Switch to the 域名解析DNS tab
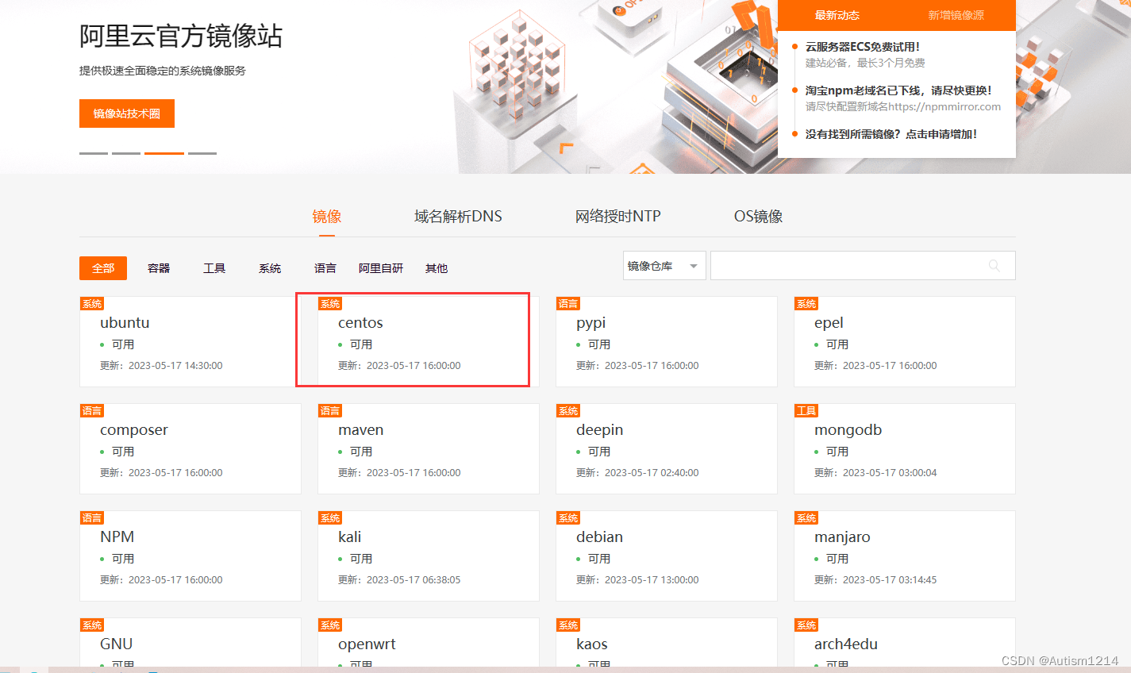The height and width of the screenshot is (673, 1131). coord(458,217)
